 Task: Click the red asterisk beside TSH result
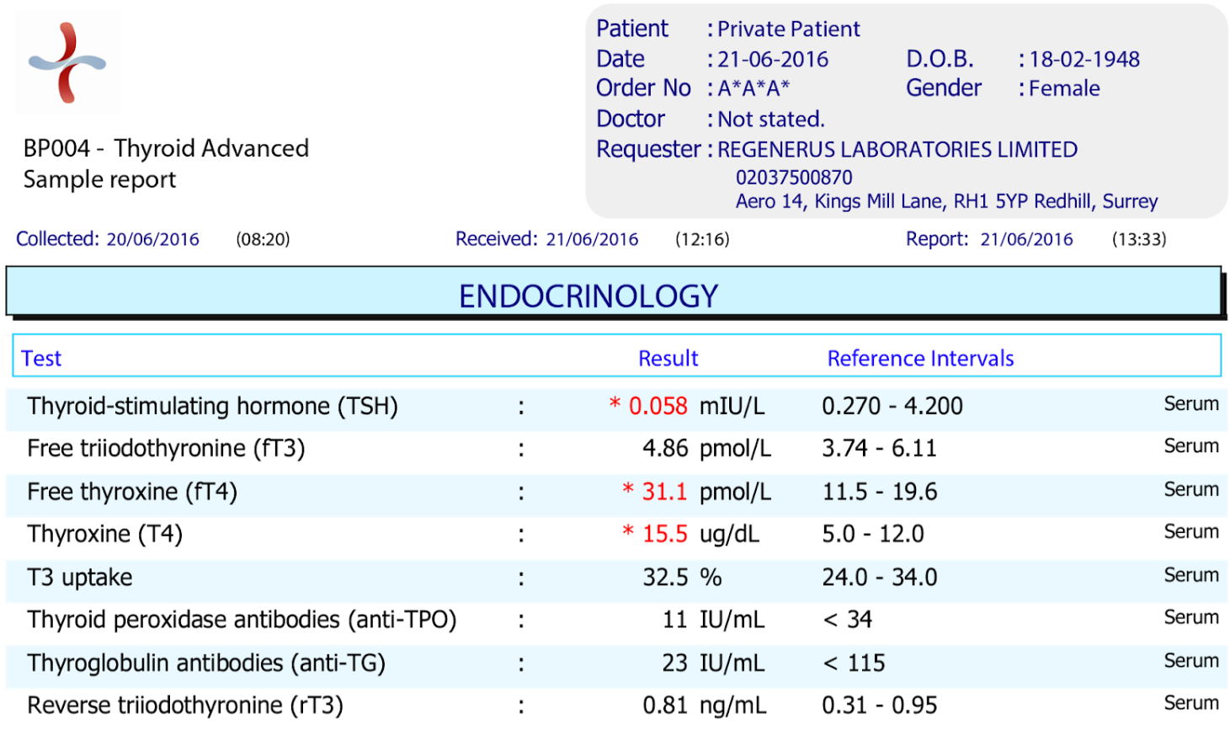click(615, 405)
